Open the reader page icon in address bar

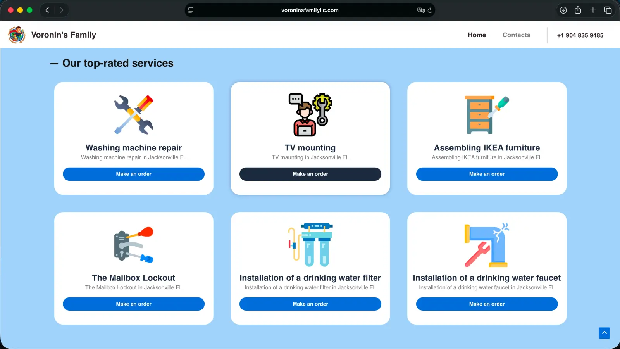click(191, 10)
